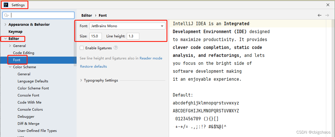Click the IntelliJ IDEA logo icon
Viewport: 335px width, 137px height.
point(6,5)
